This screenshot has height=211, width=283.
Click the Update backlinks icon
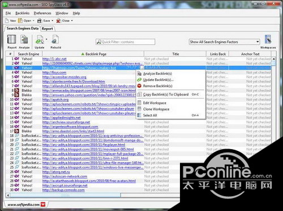pos(40,40)
